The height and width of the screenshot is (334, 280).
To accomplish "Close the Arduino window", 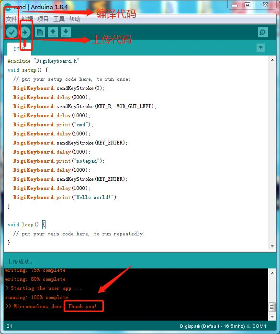I will (265, 5).
